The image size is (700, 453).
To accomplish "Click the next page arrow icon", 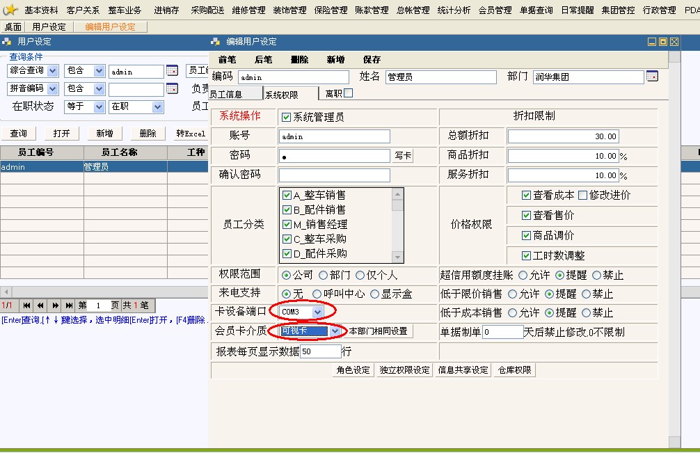I will 55,305.
